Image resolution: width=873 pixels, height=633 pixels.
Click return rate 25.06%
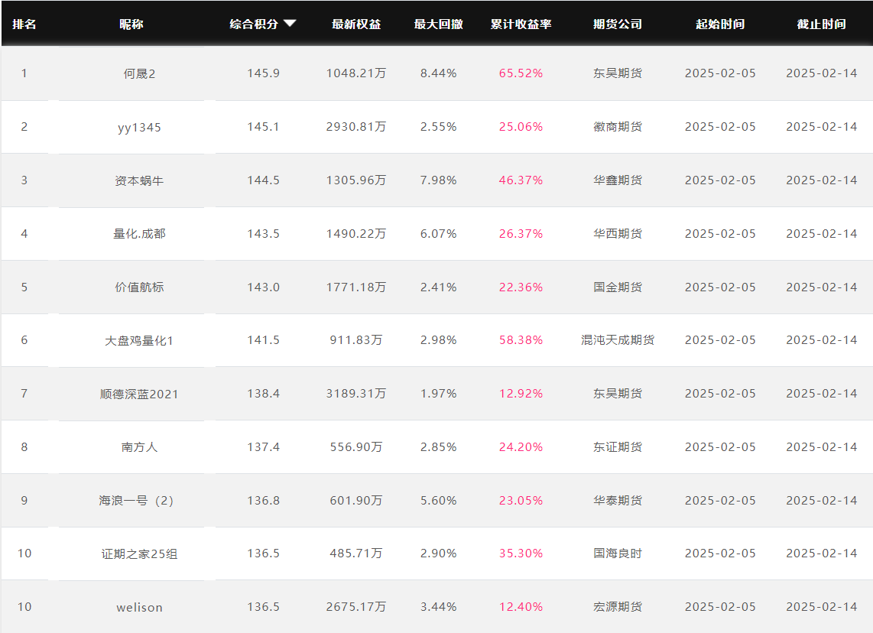521,126
